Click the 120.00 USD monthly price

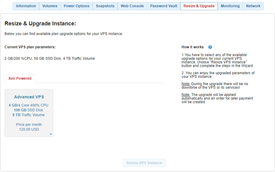pos(29,129)
